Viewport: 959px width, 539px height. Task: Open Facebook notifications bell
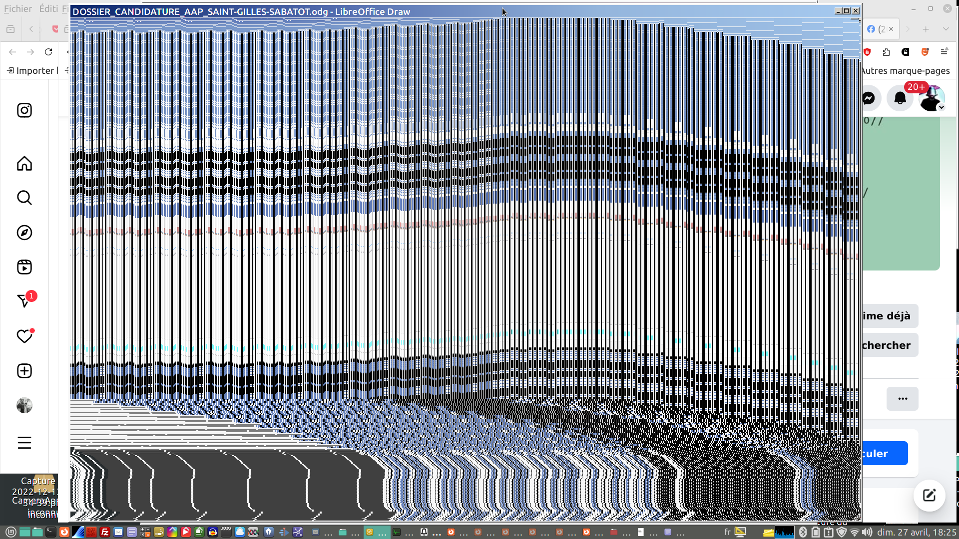click(900, 98)
